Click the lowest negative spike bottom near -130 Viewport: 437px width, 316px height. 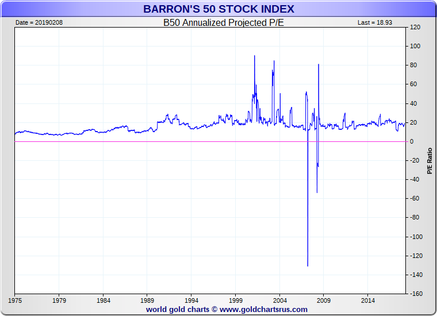[x=308, y=265]
